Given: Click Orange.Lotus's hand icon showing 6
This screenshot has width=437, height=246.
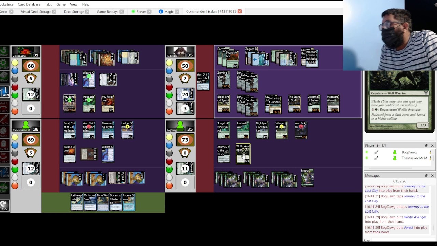Looking at the screenshot, I should pos(31,78).
